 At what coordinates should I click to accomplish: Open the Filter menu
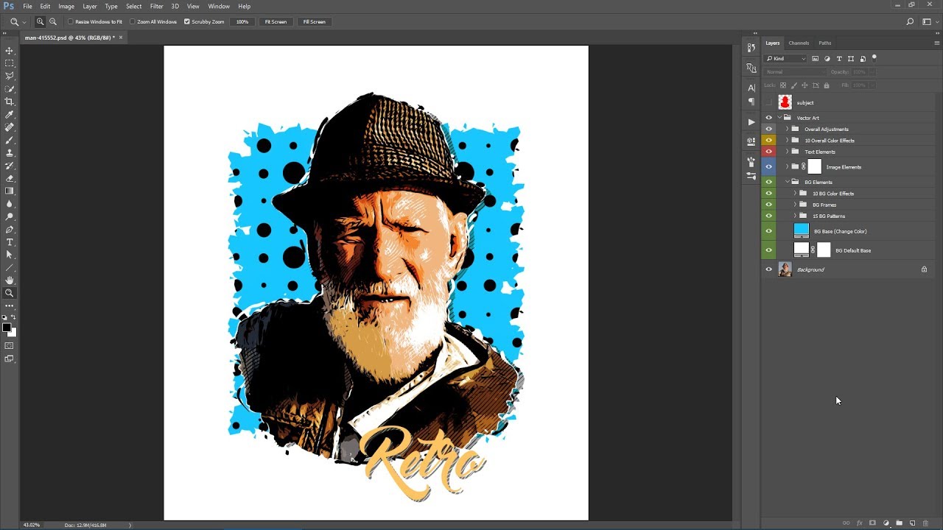click(156, 6)
